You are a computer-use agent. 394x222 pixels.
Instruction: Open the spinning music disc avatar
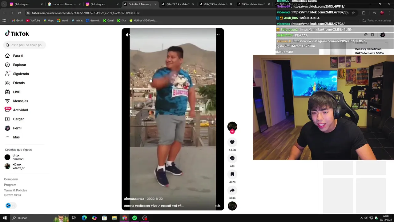click(x=232, y=206)
